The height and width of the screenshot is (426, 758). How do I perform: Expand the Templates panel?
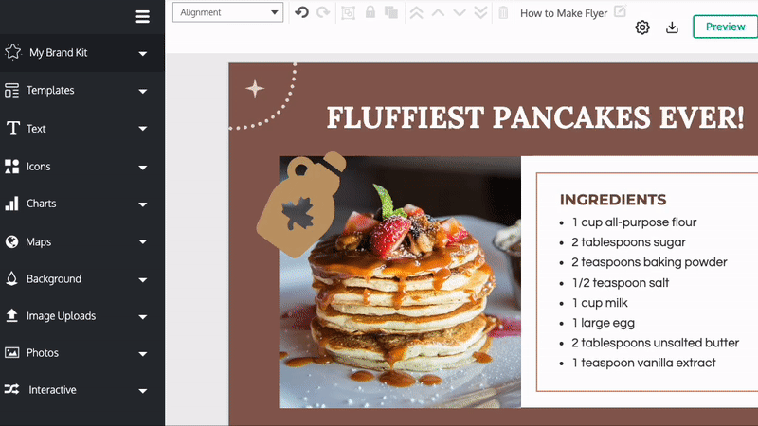click(142, 91)
